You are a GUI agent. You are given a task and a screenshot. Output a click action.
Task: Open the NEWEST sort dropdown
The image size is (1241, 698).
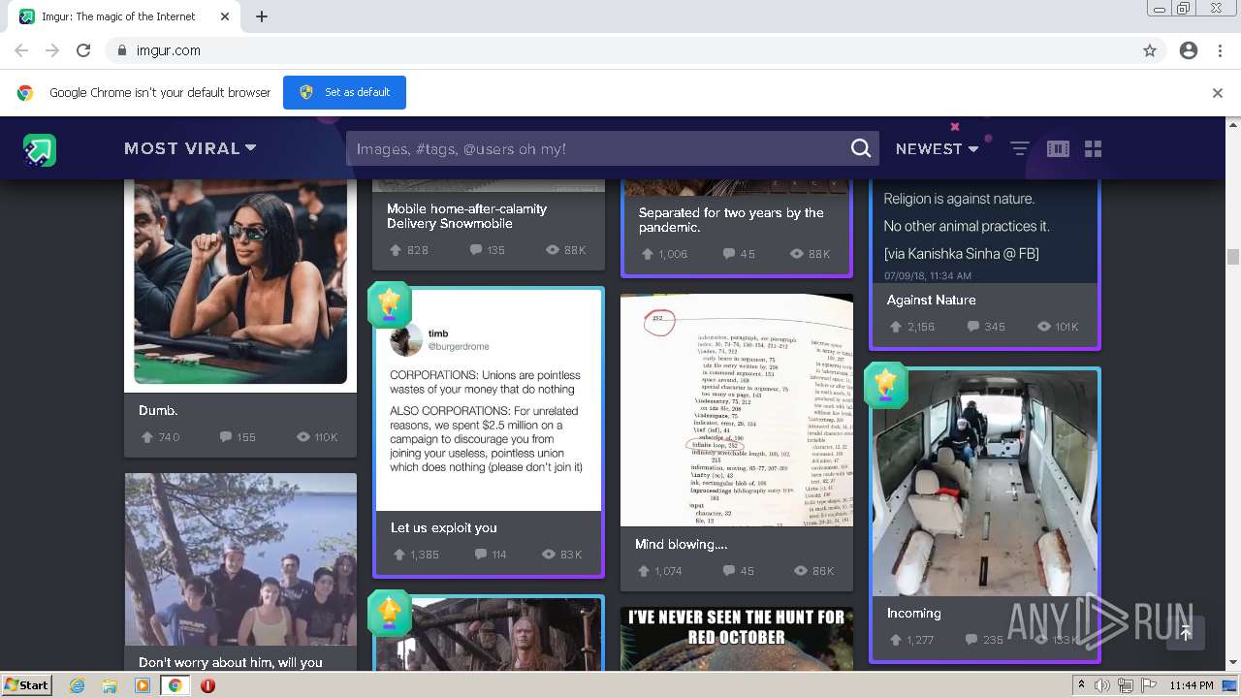[937, 148]
